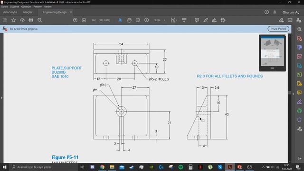Click the page 362 thumbnail preview
Viewport: 304px width, 171px height.
pos(272,51)
